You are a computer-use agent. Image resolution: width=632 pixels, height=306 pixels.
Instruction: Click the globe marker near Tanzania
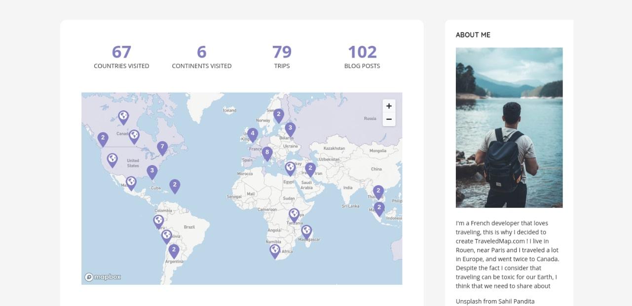(x=294, y=214)
